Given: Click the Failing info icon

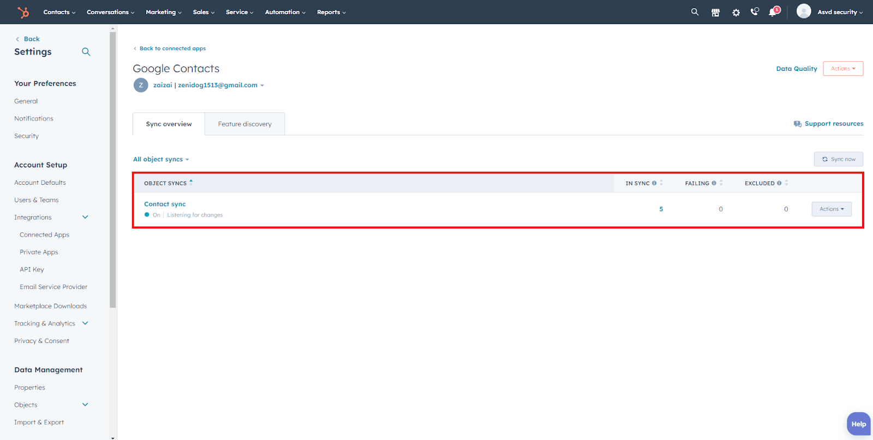Looking at the screenshot, I should point(714,183).
